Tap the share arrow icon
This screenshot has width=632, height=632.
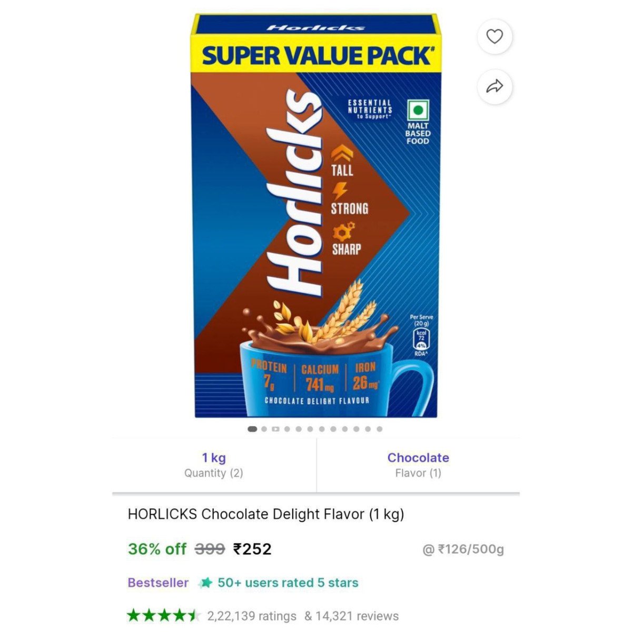(x=495, y=86)
